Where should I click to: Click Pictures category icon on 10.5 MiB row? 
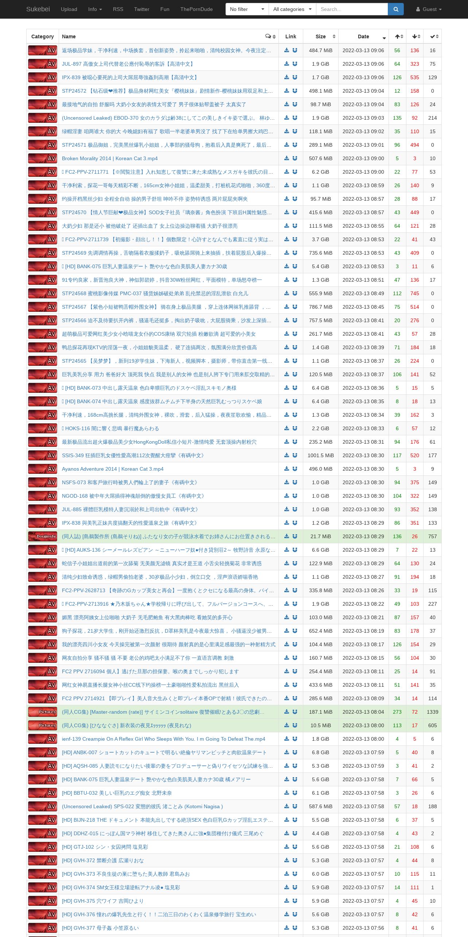(43, 725)
